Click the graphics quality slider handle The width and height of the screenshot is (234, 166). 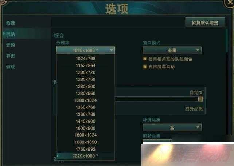tap(200, 99)
